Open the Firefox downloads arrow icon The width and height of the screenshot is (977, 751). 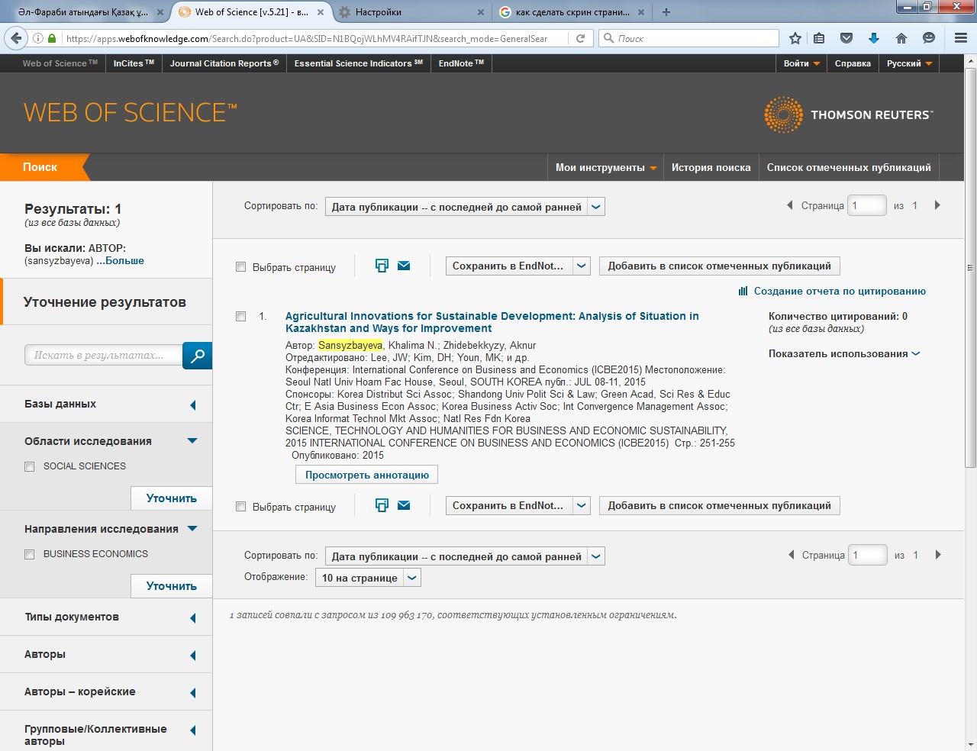click(874, 38)
